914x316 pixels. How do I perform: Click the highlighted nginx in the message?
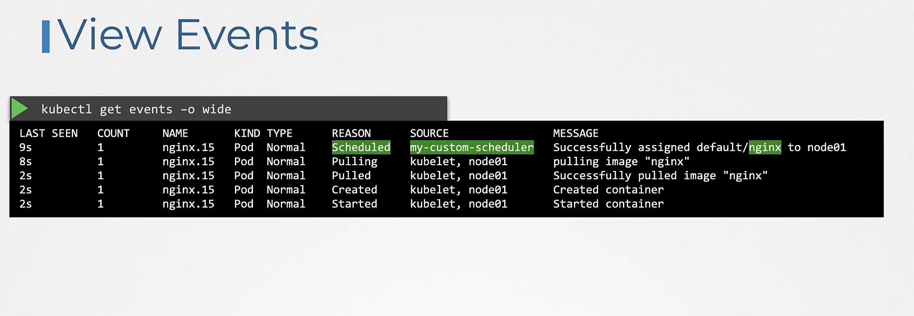[x=765, y=147]
